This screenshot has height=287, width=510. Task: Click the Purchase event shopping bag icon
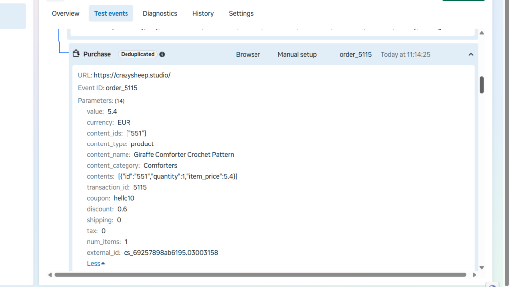pos(76,54)
